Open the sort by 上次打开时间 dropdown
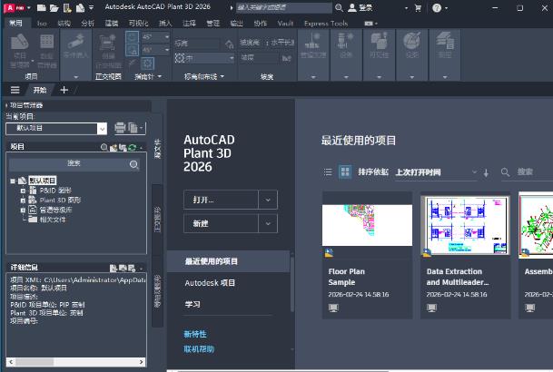This screenshot has height=372, width=553. pos(436,172)
